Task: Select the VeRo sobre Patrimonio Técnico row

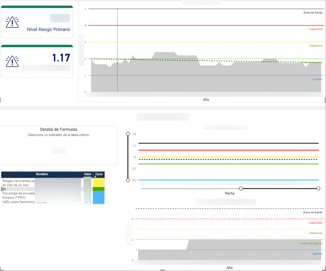Action: coord(18,202)
